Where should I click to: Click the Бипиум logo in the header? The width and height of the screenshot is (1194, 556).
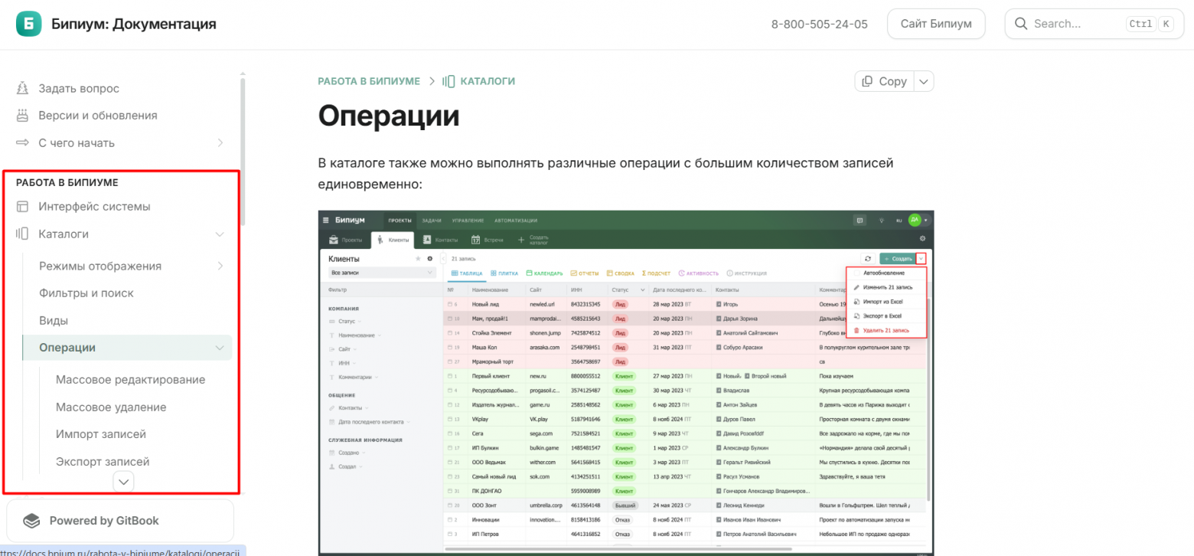click(28, 24)
